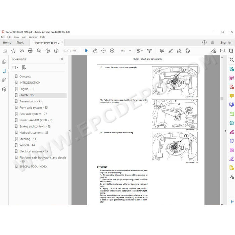This screenshot has height=235, width=235.
Task: Jump to Engine - 10 bookmark
Action: point(27,89)
